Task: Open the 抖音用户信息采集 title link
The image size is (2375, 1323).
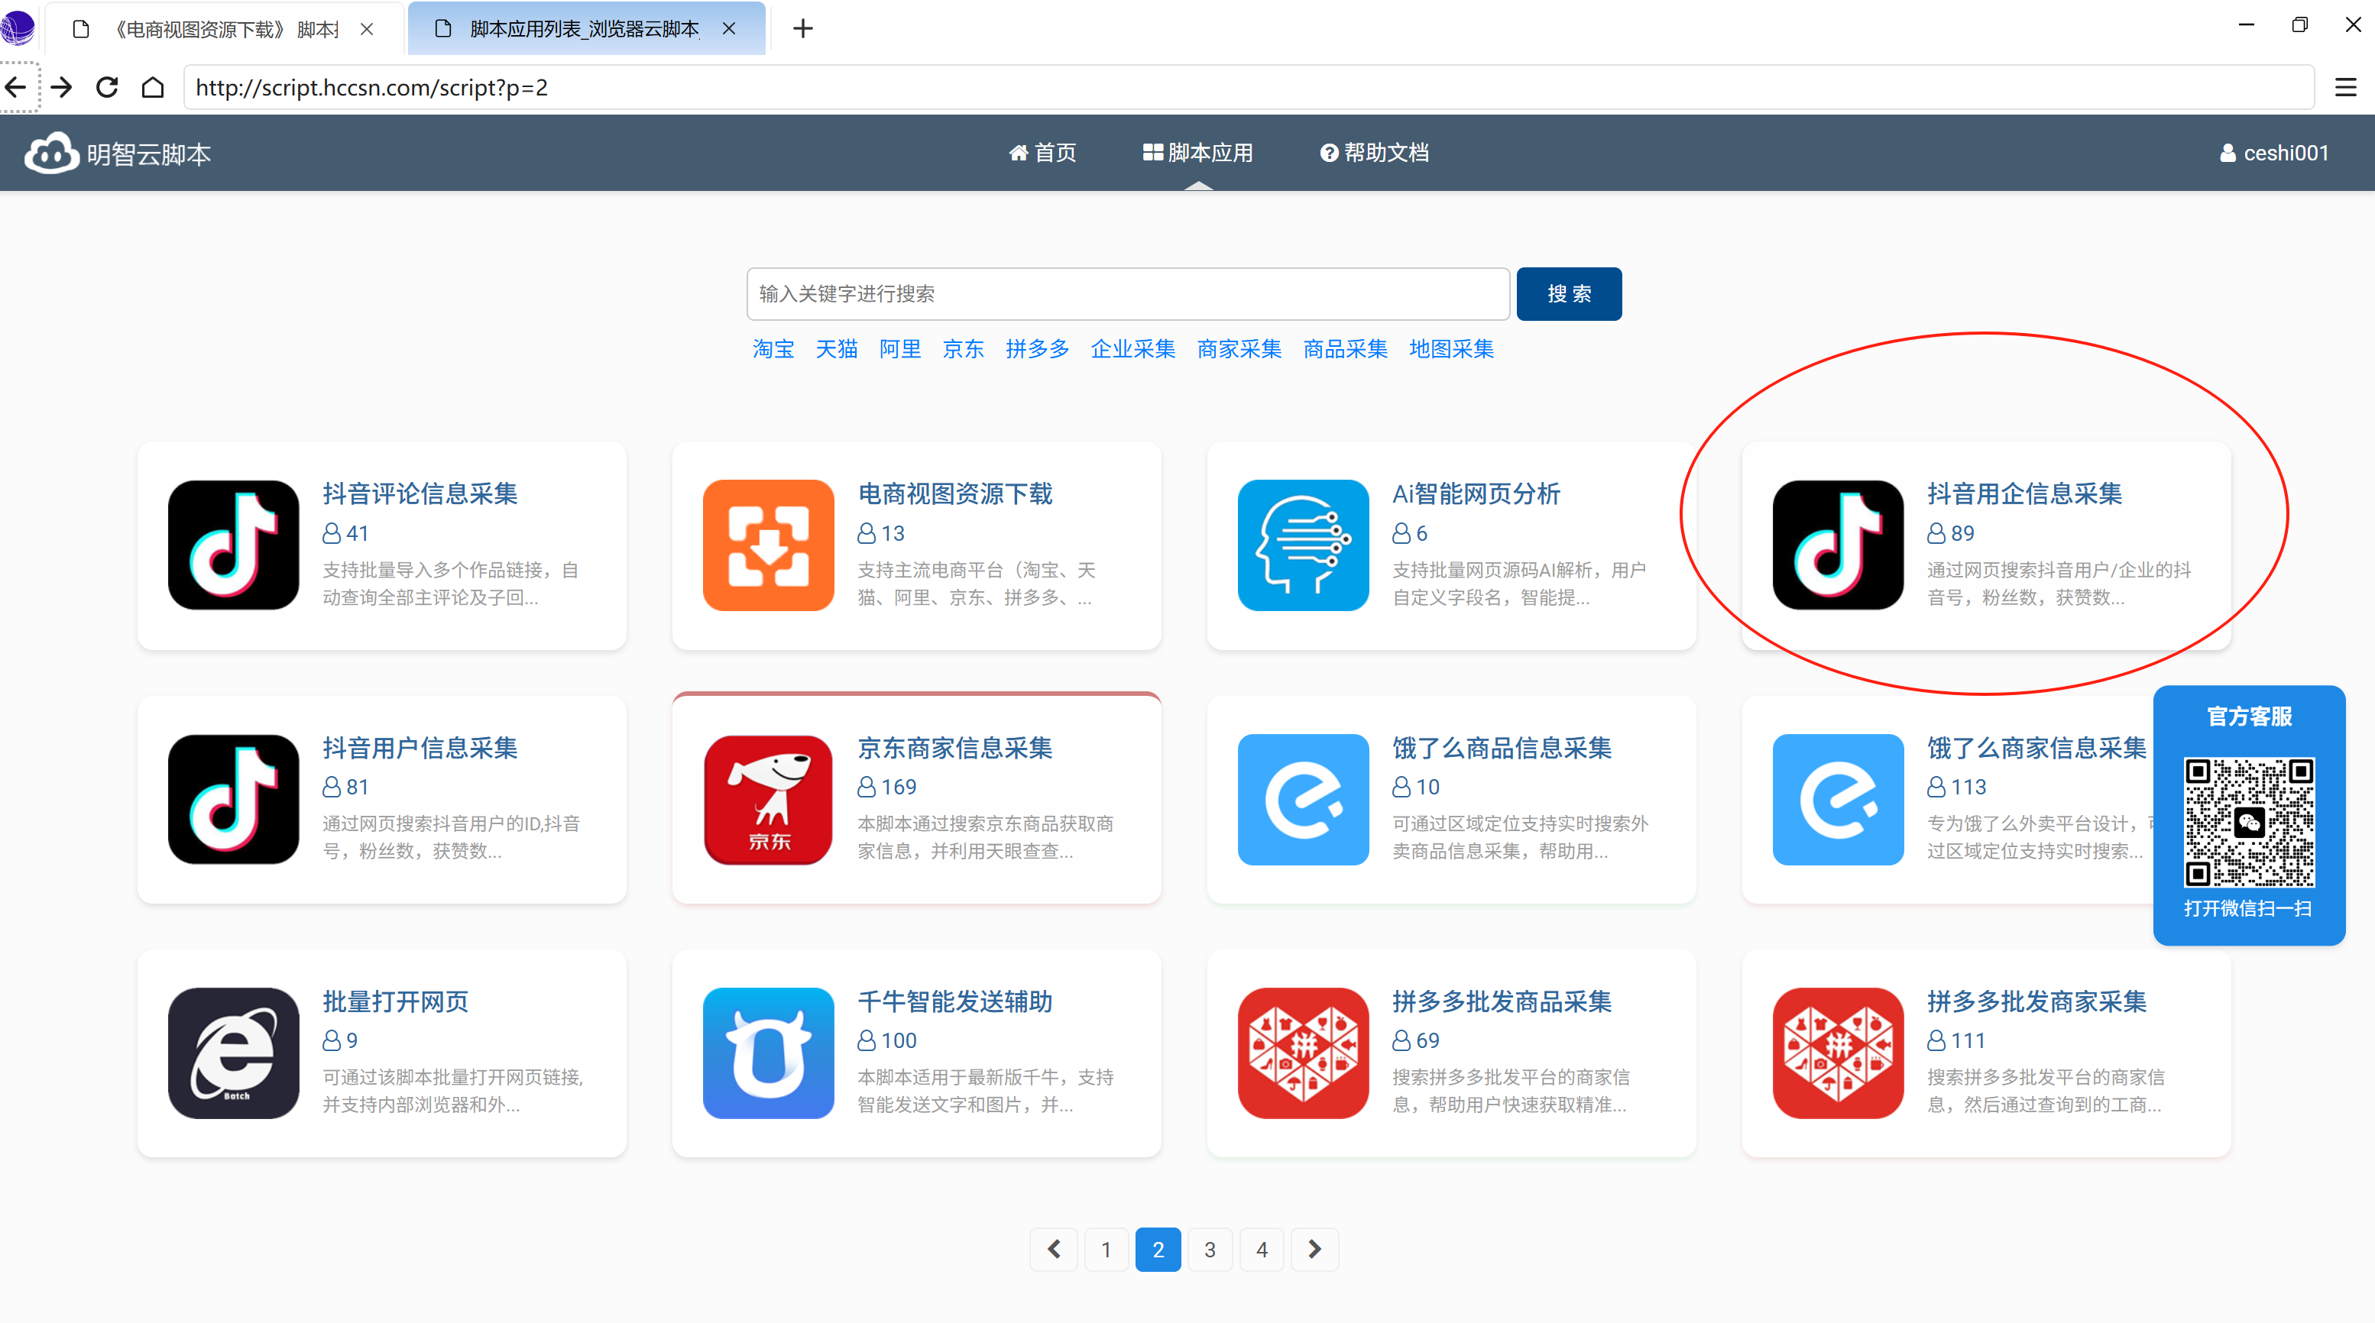Action: pos(420,748)
